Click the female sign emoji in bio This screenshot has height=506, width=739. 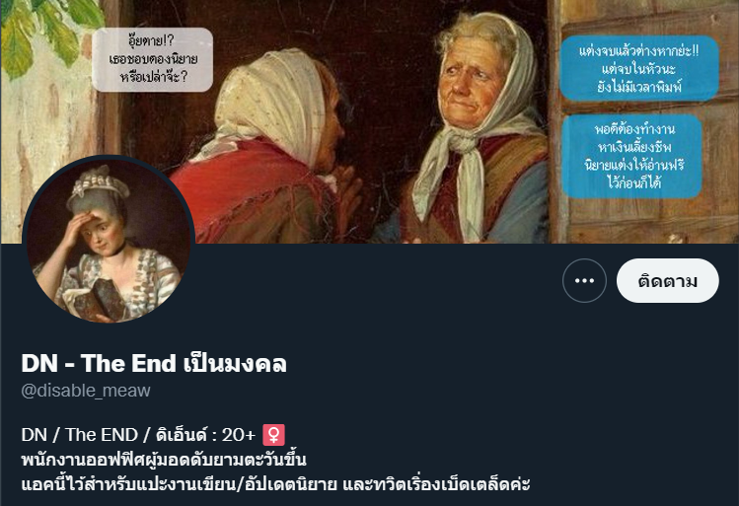(x=273, y=434)
